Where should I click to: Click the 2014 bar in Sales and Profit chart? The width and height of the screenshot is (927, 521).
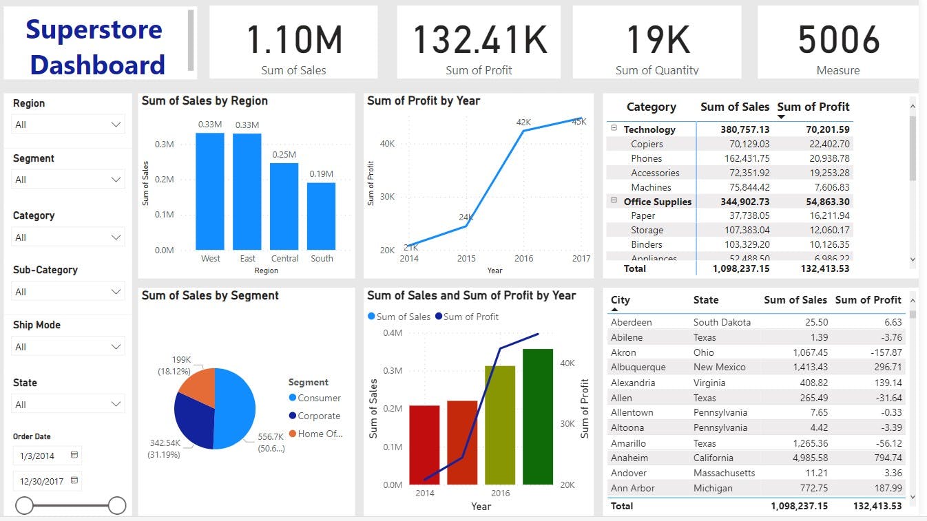[x=424, y=445]
